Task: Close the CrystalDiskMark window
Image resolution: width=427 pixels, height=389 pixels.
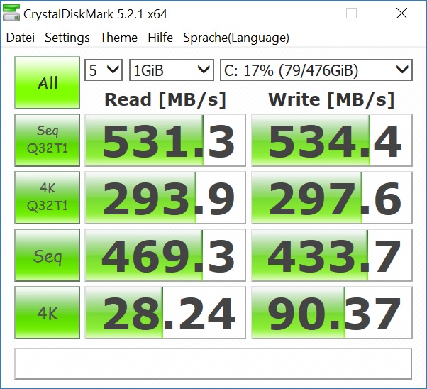Action: pos(401,13)
